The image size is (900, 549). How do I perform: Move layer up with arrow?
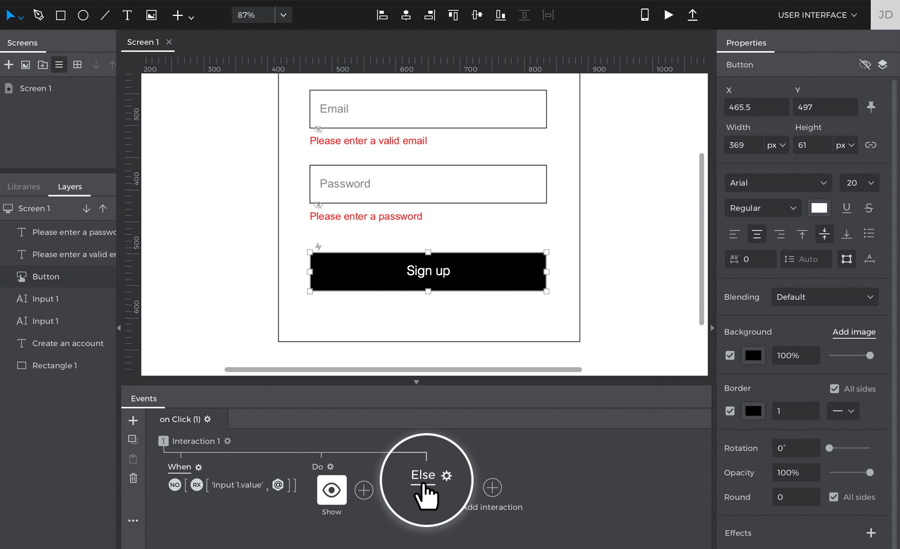(103, 209)
